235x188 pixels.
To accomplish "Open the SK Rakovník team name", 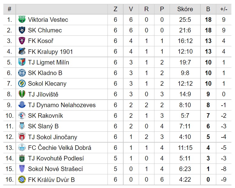I will pyautogui.click(x=45, y=116).
